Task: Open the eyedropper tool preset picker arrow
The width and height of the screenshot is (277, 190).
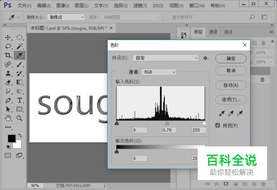Action: click(18, 18)
